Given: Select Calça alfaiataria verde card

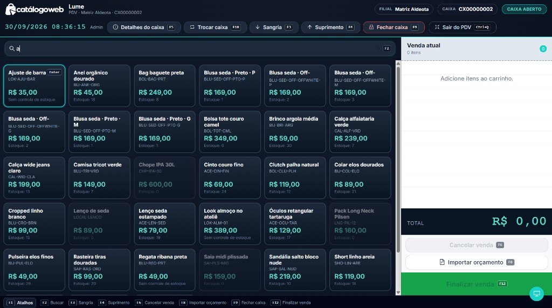Looking at the screenshot, I should (360, 132).
